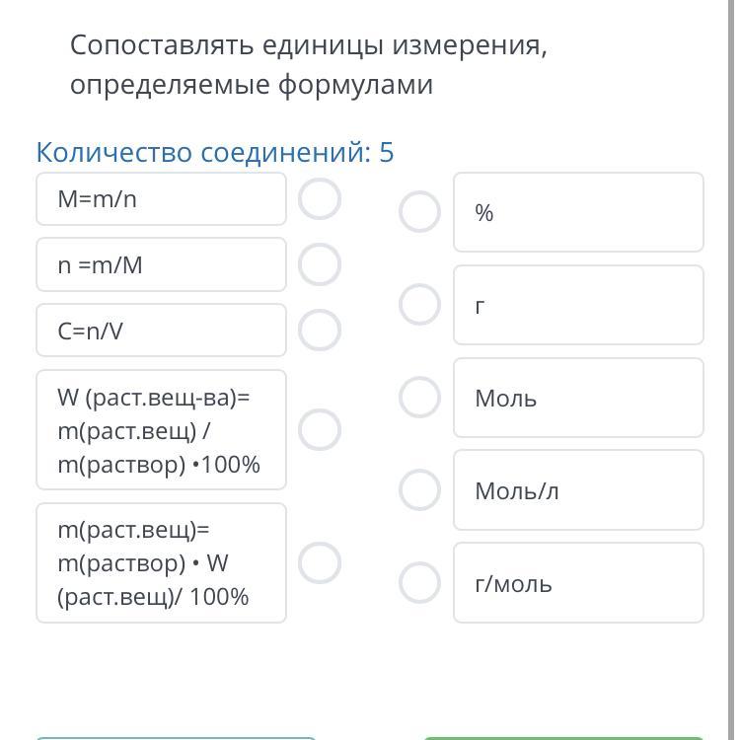Click the Моль/л answer box

point(578,490)
